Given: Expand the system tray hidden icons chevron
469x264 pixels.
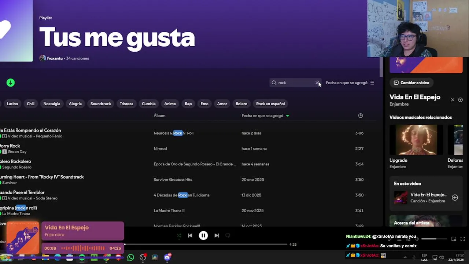Looking at the screenshot, I should [x=405, y=257].
